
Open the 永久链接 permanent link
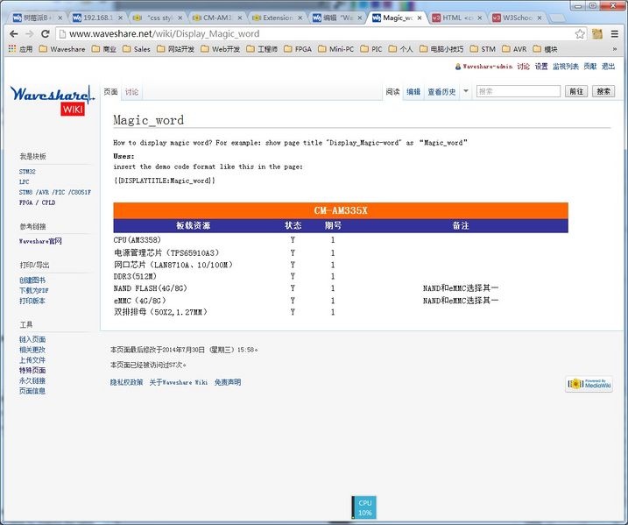coord(32,380)
